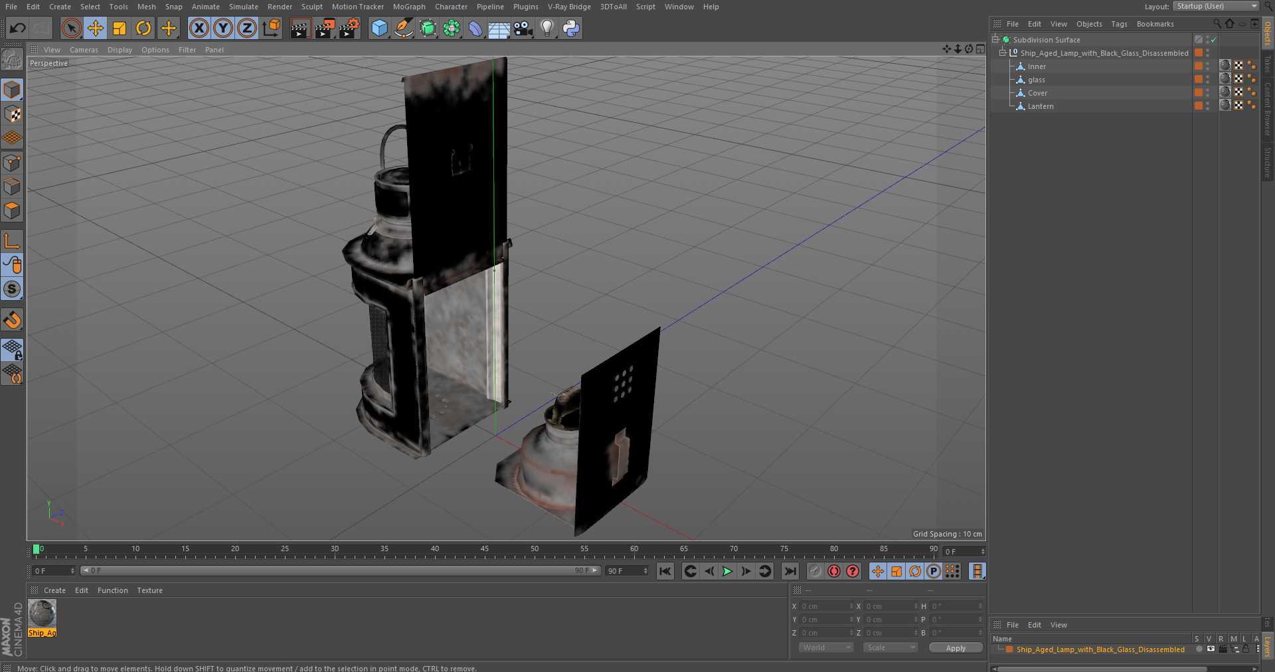Select the Live Selection tool
This screenshot has height=672, width=1275.
point(71,28)
